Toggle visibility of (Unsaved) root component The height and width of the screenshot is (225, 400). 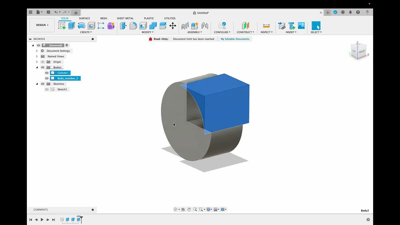(39, 45)
